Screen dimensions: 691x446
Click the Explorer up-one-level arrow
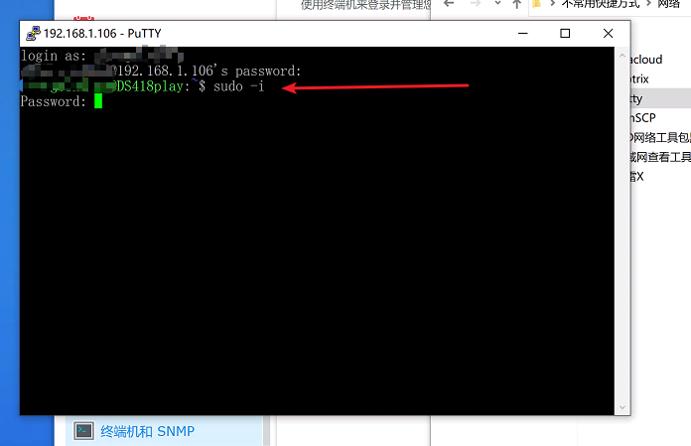pyautogui.click(x=517, y=4)
